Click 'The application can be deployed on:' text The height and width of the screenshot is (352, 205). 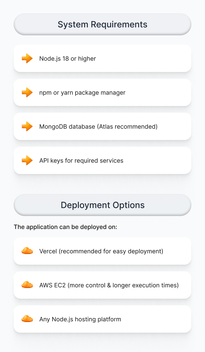[x=65, y=227]
